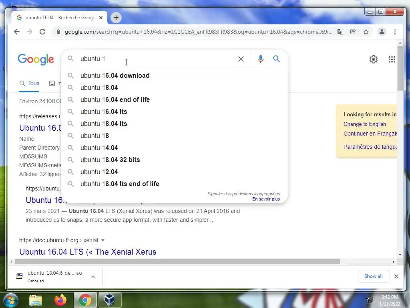The image size is (410, 308).
Task: Open Paramètres de langue link
Action: 370,147
